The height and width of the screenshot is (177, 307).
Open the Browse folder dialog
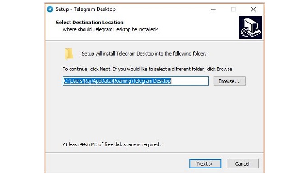pos(229,81)
